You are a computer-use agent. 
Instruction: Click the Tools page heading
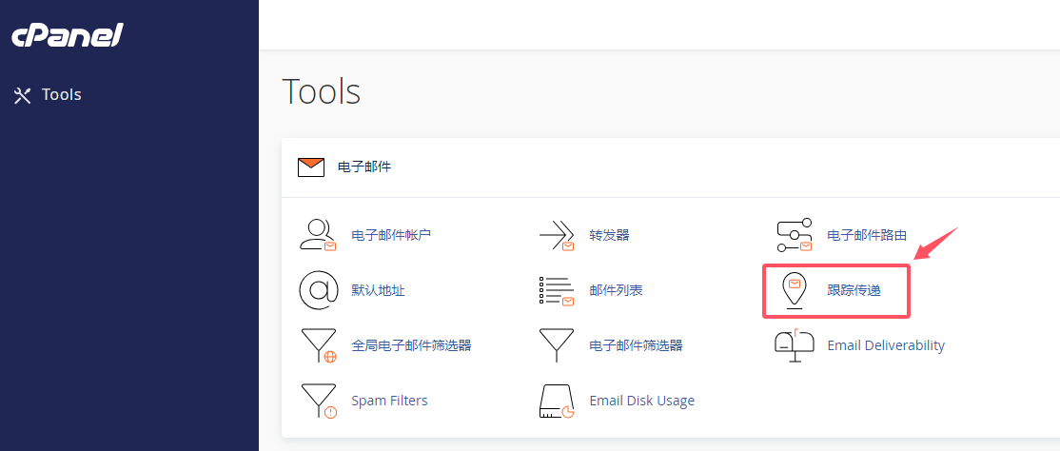click(321, 91)
